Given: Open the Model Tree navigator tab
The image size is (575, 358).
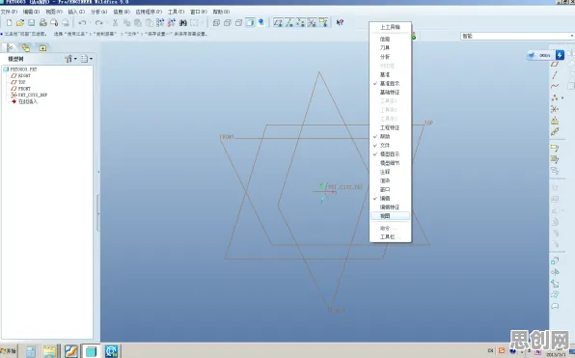Looking at the screenshot, I should (x=10, y=47).
